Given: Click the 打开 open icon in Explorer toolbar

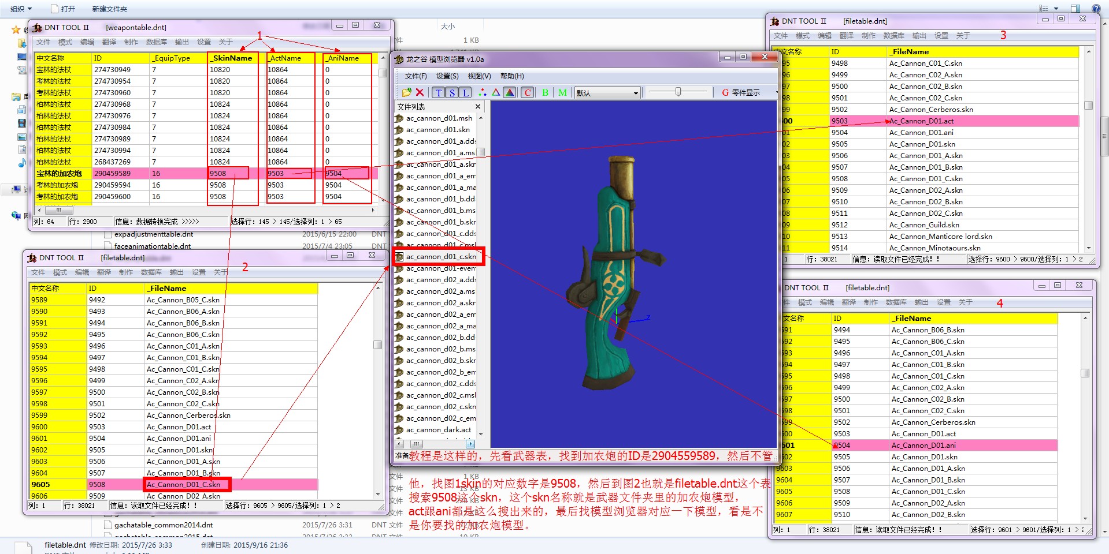Looking at the screenshot, I should (55, 9).
